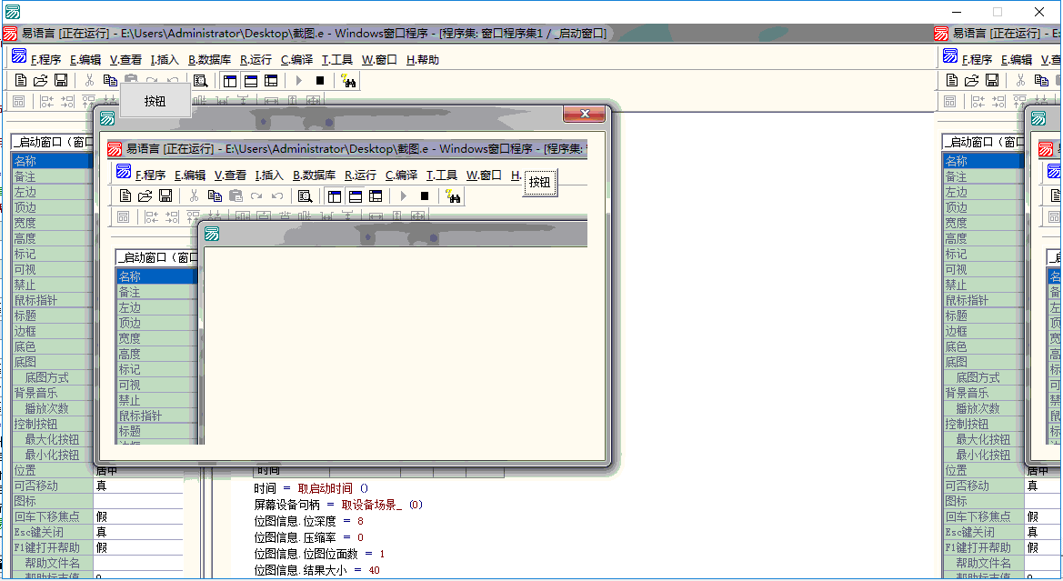Click the Save floppy icon inside the nested window
The image size is (1063, 581).
pos(165,195)
